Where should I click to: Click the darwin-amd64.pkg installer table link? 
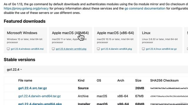(40, 104)
